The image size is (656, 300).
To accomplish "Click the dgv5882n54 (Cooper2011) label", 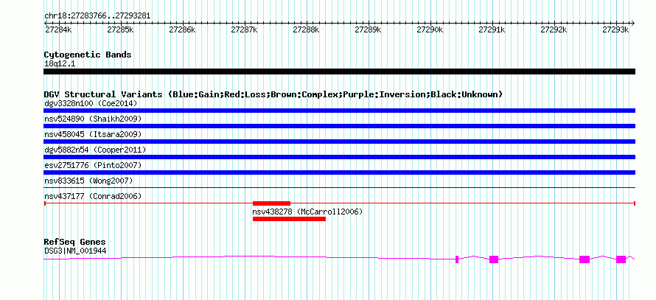I will (95, 150).
